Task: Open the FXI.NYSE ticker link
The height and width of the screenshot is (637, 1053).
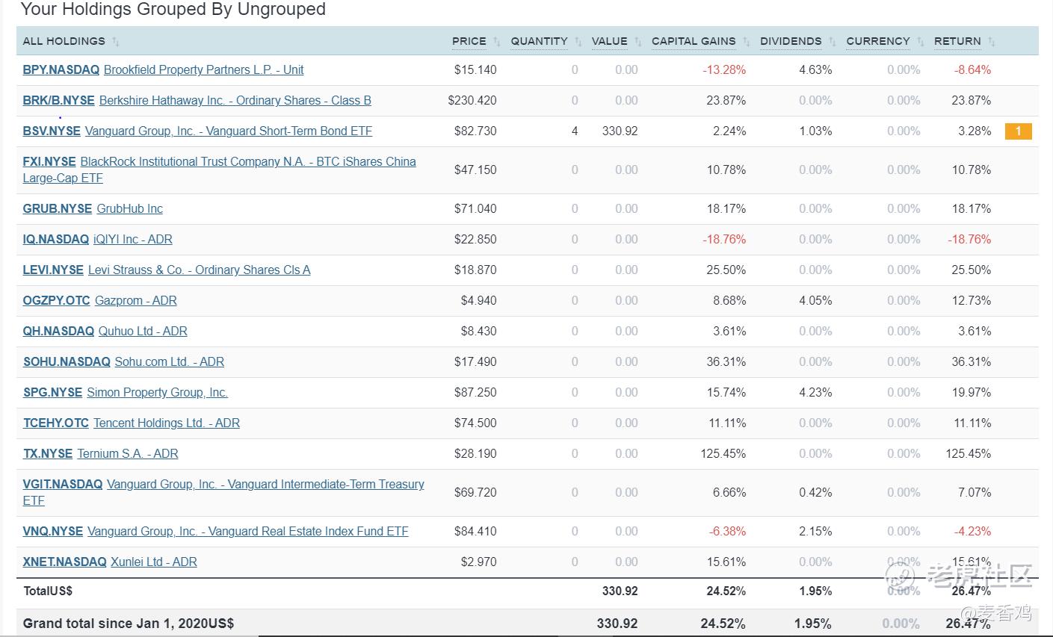Action: (x=49, y=161)
